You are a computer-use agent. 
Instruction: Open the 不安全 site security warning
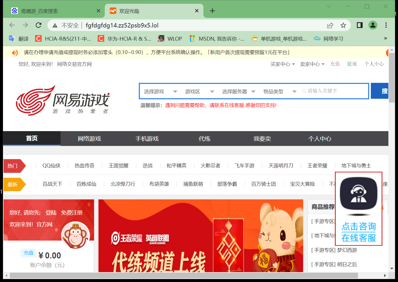pos(66,26)
